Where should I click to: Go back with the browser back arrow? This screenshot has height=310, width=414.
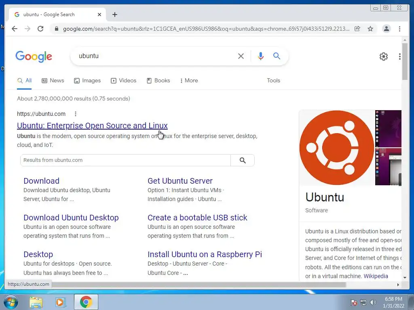click(x=15, y=29)
